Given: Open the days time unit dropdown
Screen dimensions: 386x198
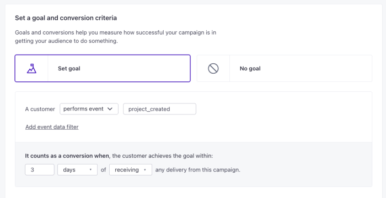Looking at the screenshot, I should tap(77, 170).
